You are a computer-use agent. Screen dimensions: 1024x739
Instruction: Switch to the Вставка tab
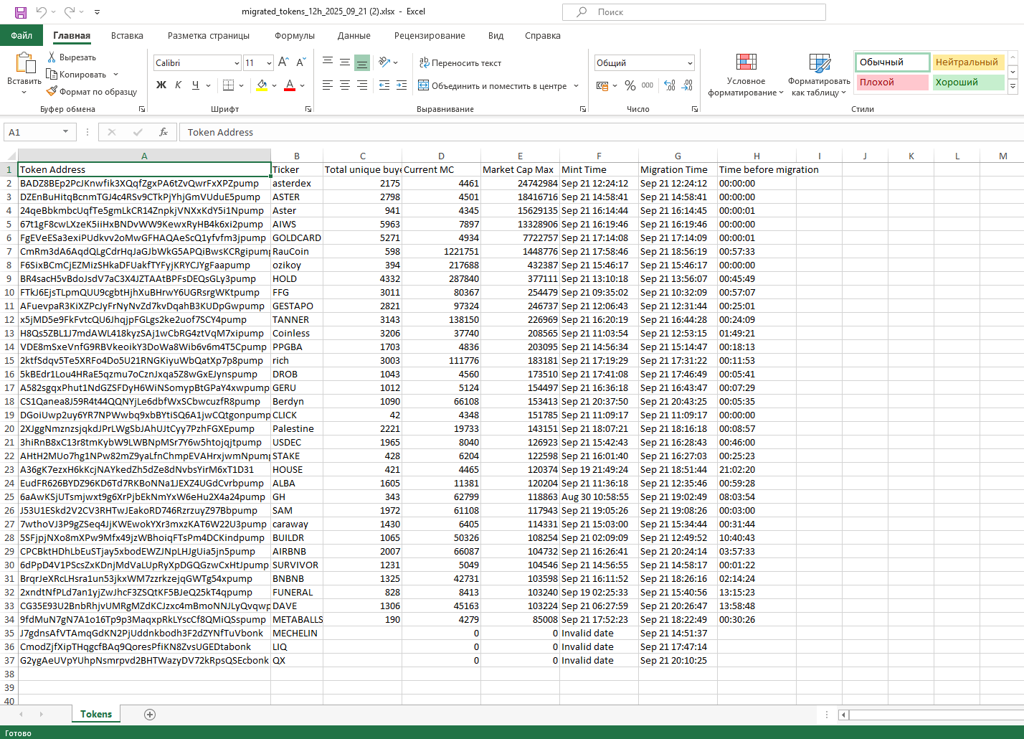127,36
